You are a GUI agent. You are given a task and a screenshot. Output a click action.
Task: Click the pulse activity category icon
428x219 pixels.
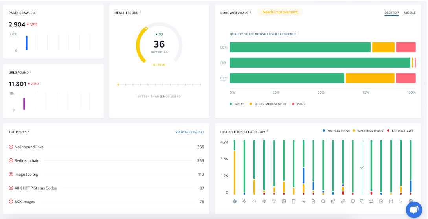303,201
